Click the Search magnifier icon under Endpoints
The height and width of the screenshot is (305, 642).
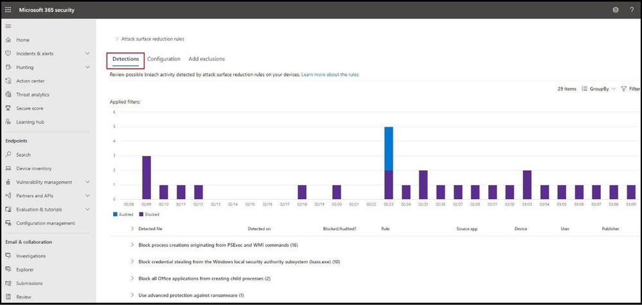pyautogui.click(x=8, y=155)
